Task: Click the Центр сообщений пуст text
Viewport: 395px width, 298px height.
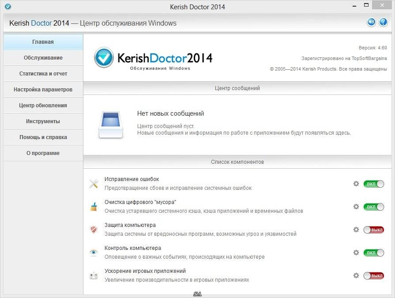Action: click(166, 126)
